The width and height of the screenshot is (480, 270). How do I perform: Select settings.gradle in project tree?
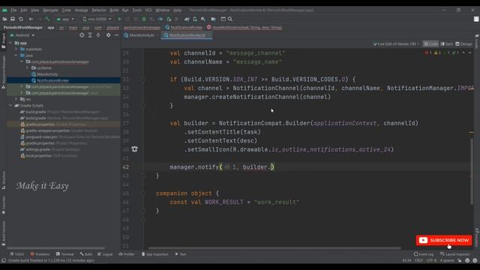[37, 149]
